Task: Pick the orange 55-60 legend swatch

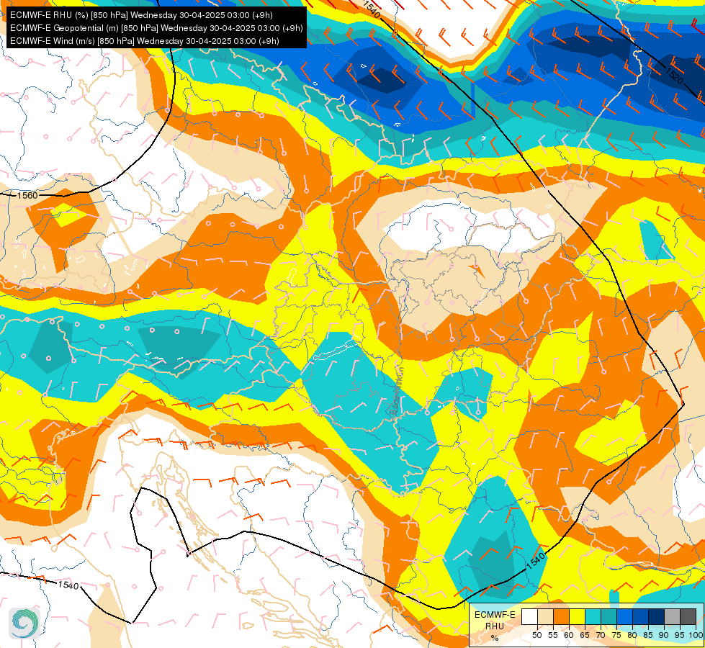Action: coord(561,616)
